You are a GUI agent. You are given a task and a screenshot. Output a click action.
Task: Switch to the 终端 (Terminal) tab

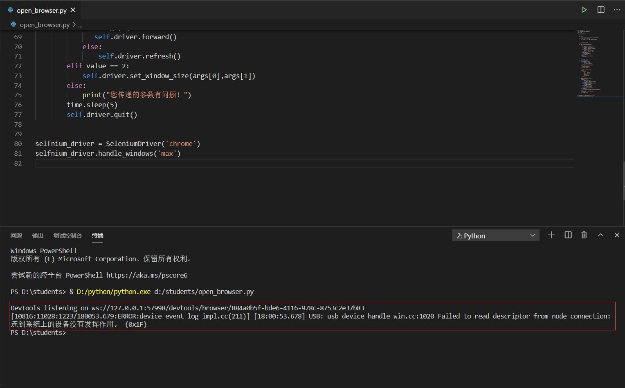tap(97, 235)
